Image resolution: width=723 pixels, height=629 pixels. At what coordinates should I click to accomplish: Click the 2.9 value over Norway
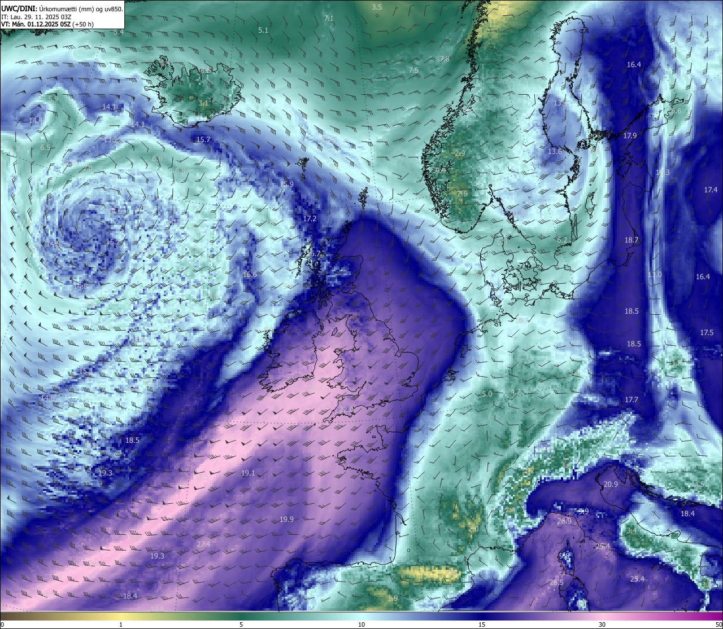460,153
